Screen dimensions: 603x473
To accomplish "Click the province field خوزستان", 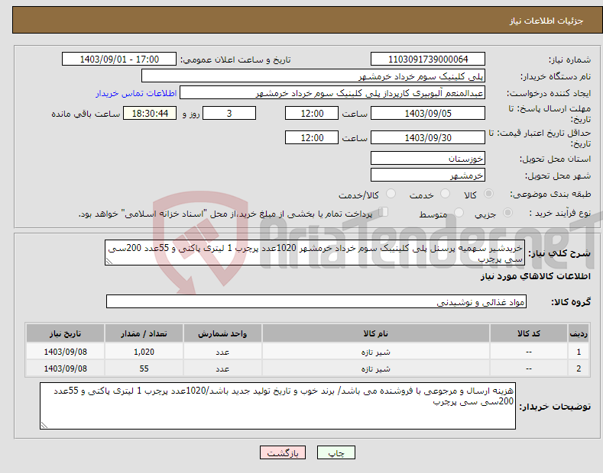I will pyautogui.click(x=428, y=158).
